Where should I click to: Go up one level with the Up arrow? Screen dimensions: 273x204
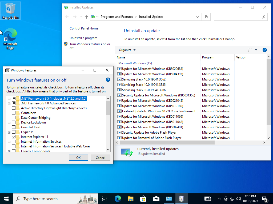click(87, 17)
